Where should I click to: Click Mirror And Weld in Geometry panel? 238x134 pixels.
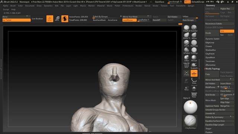click(219, 80)
